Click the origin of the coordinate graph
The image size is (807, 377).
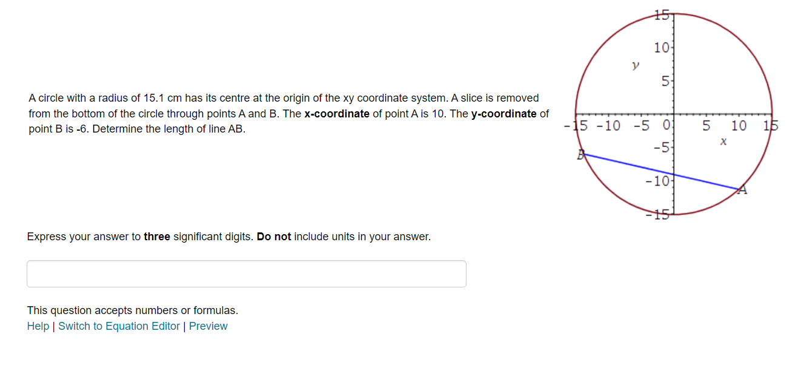pyautogui.click(x=674, y=114)
